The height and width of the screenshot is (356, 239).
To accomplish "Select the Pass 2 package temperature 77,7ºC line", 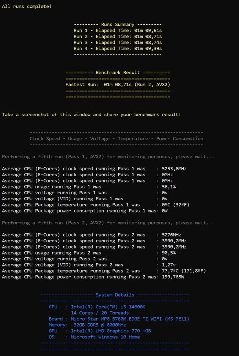I will 104,271.
